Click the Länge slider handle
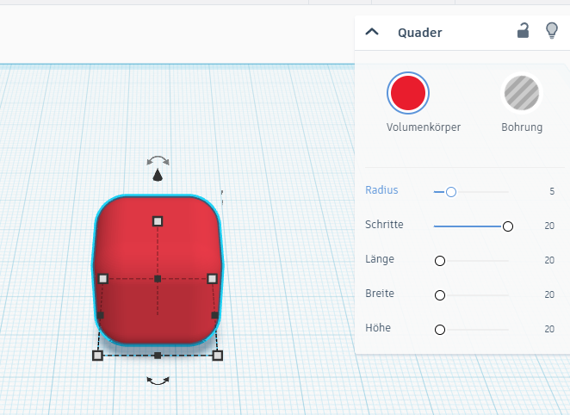The image size is (570, 415). pos(440,261)
